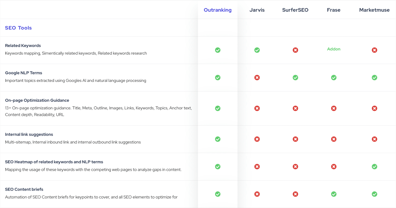Click Marketmuse's green check for SEO Heatmap row

[x=374, y=167]
